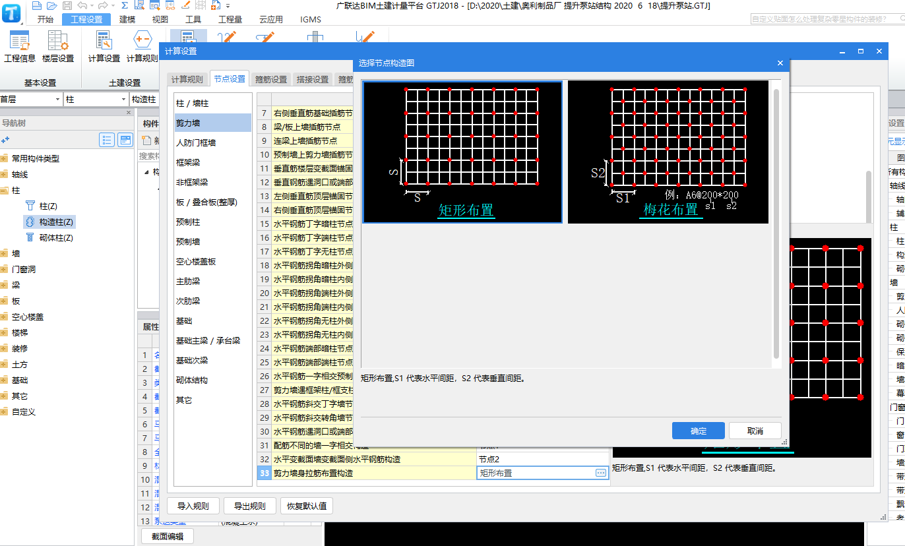Open the 云应用 ribbon tab
905x546 pixels.
pos(271,19)
